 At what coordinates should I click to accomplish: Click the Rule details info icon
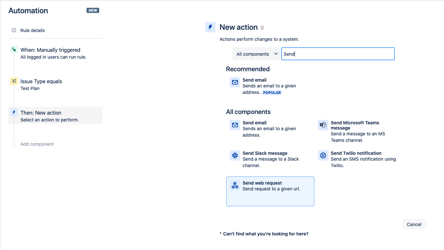pos(14,30)
